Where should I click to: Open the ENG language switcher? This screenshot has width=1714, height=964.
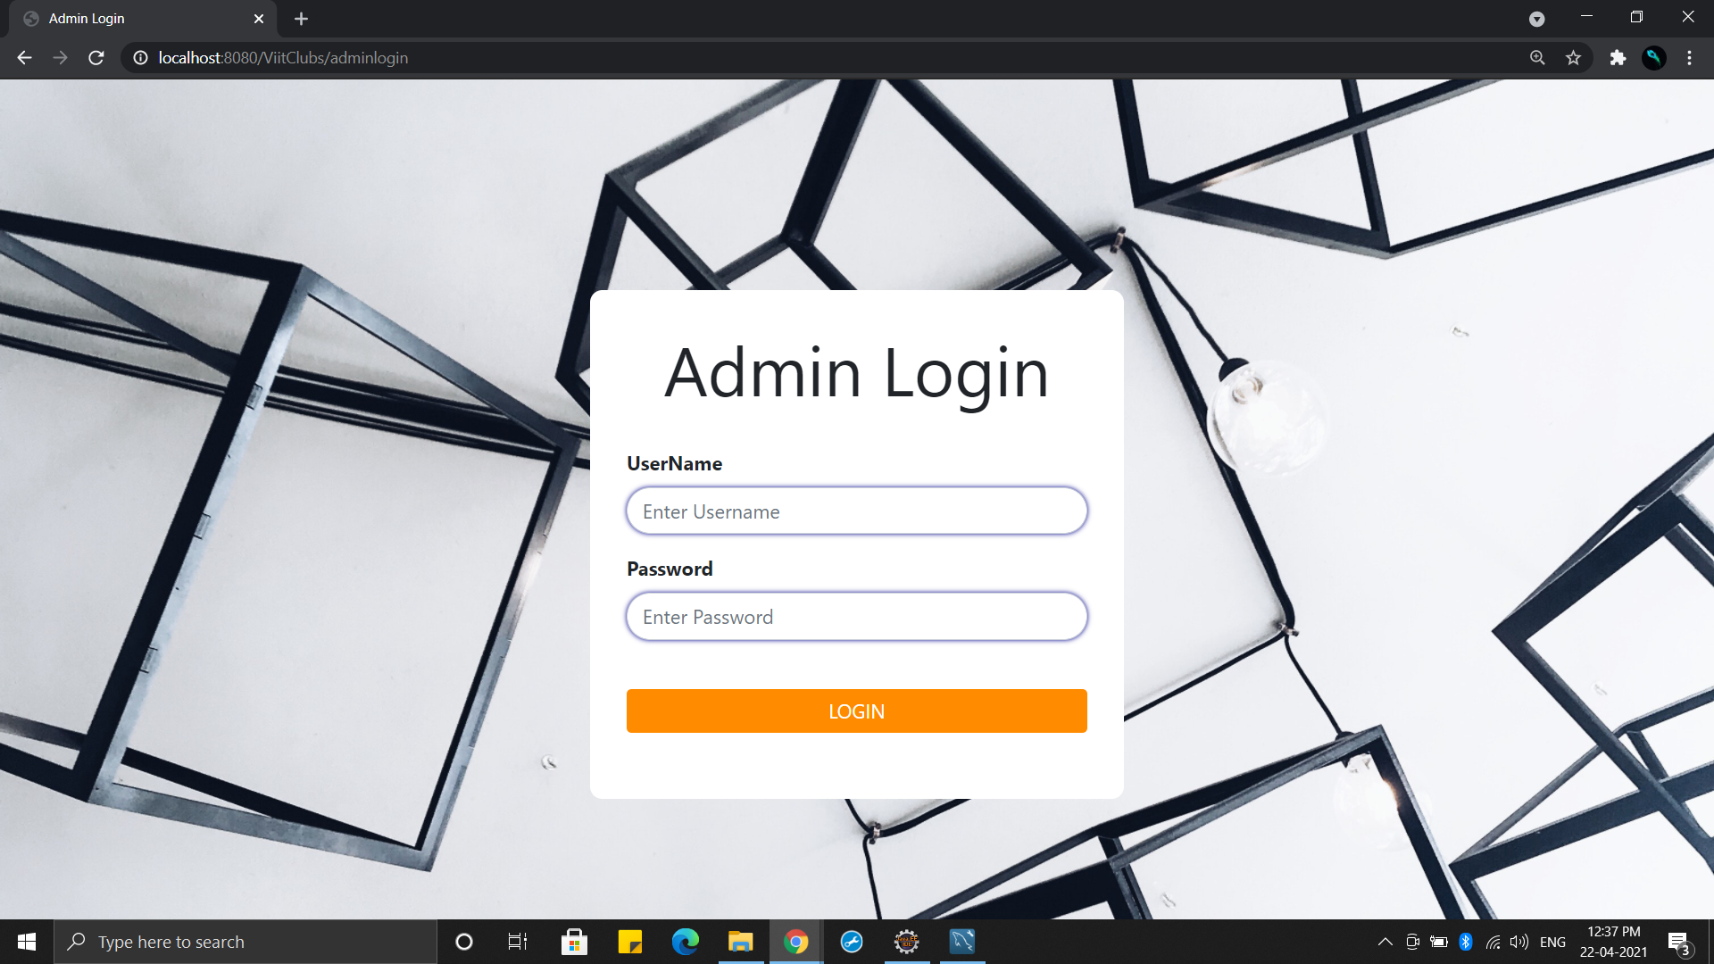[x=1553, y=941]
